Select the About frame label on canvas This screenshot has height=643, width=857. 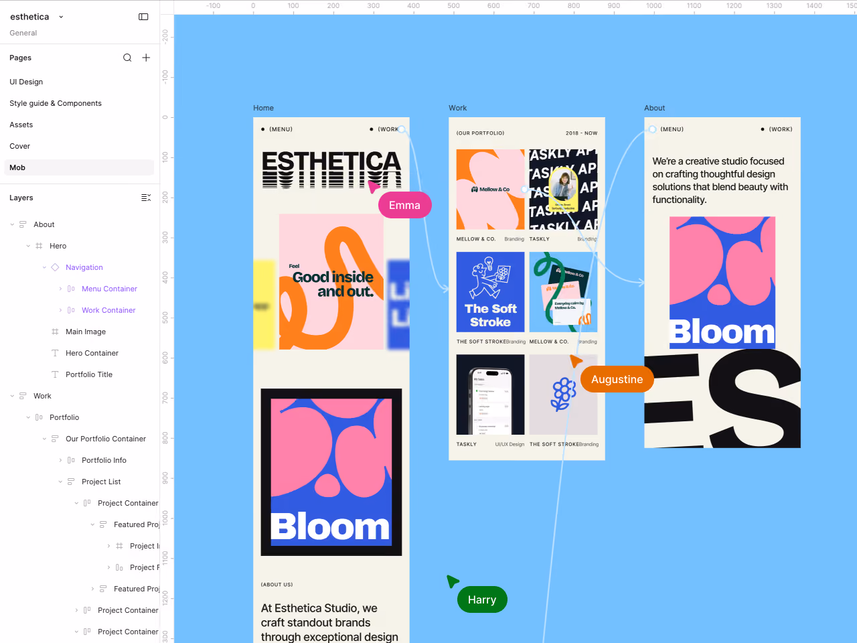654,108
